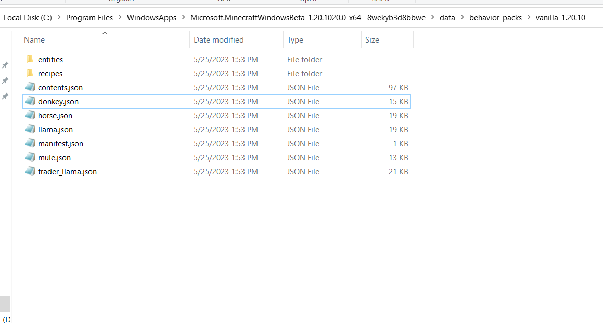Expand chevron after Local Disk (C:)
This screenshot has height=323, width=603.
pos(59,17)
